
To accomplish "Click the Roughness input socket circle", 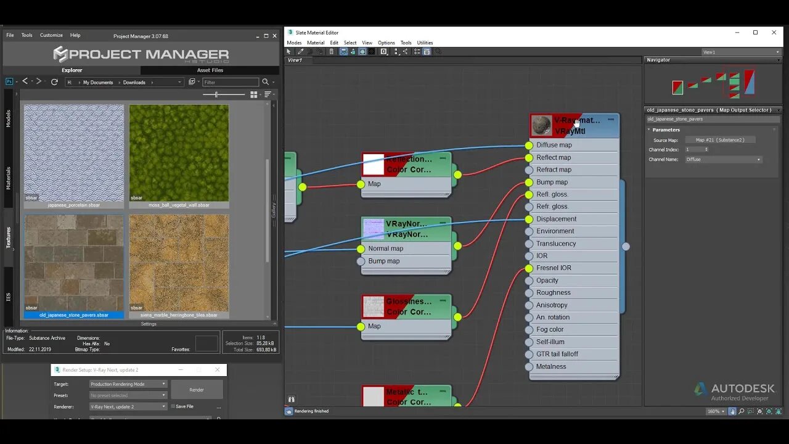I will pos(529,293).
